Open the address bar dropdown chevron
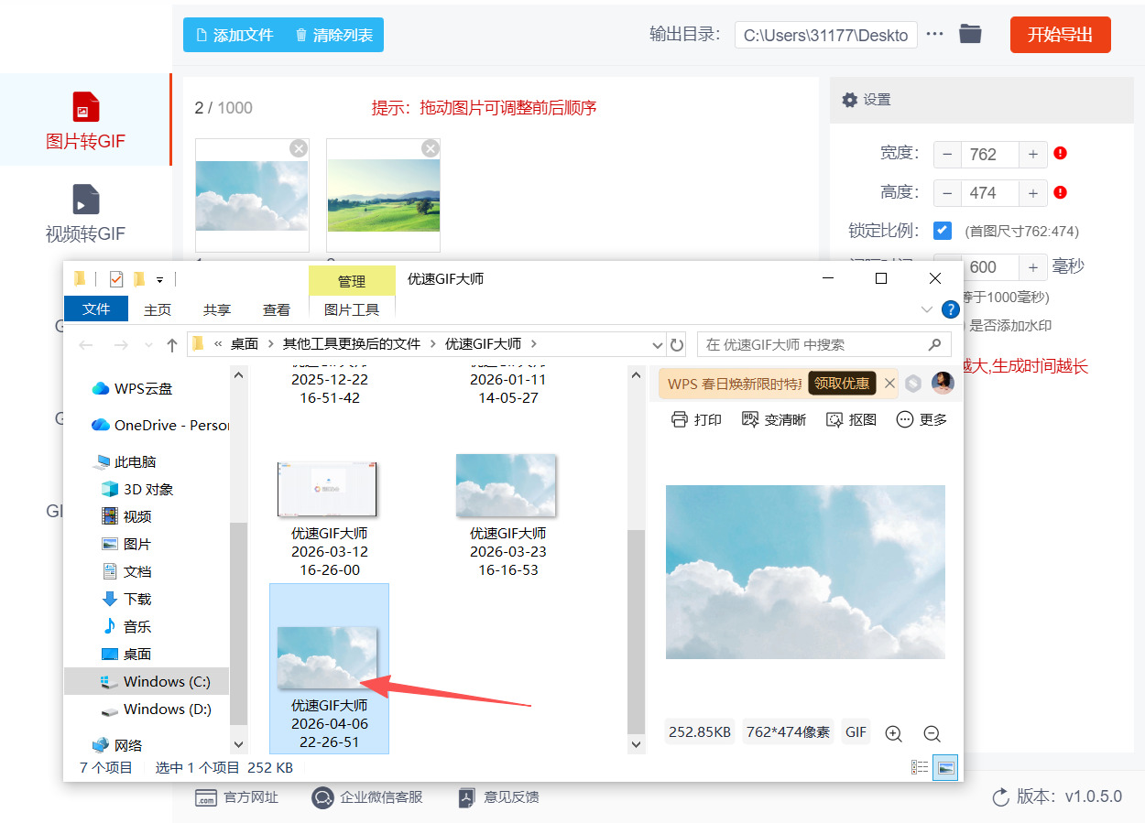The width and height of the screenshot is (1145, 823). tap(656, 343)
